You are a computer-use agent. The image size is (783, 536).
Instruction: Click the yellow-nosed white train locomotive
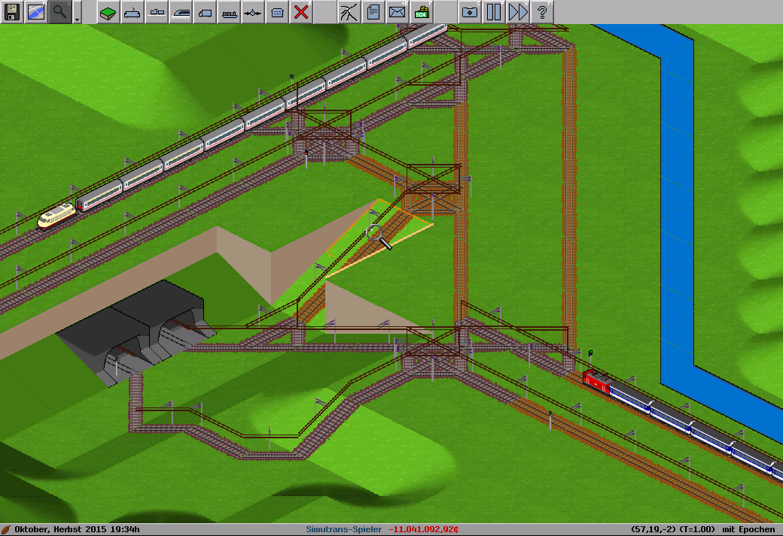pyautogui.click(x=56, y=215)
